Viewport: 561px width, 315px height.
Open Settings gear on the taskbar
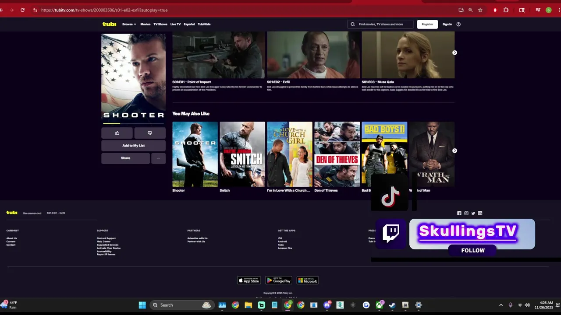(x=419, y=305)
